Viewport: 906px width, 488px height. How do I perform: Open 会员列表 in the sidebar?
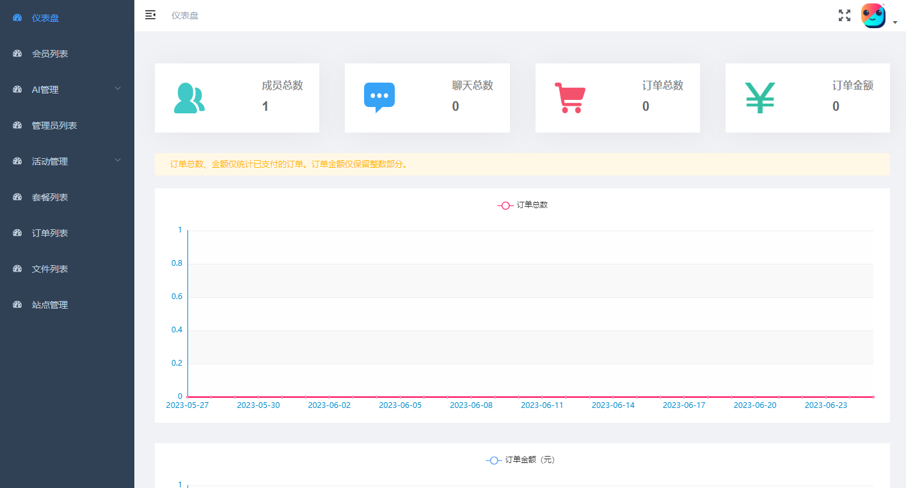pyautogui.click(x=50, y=54)
